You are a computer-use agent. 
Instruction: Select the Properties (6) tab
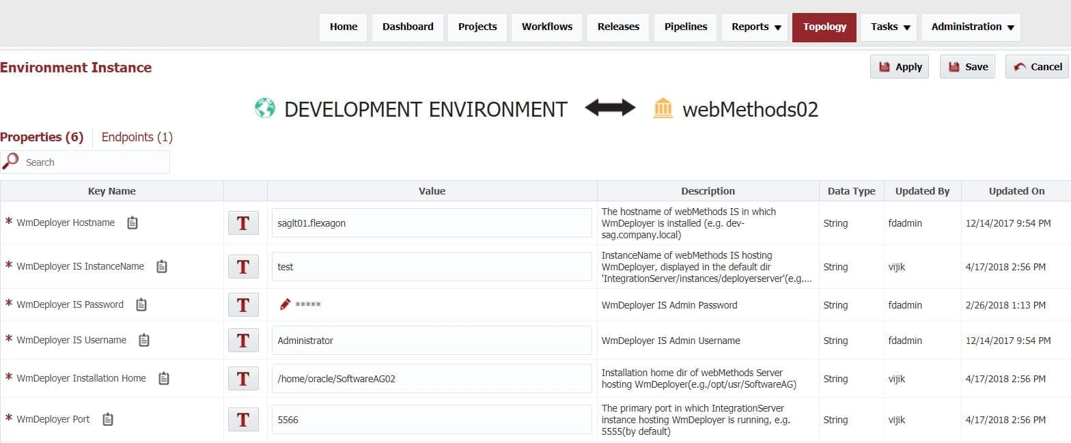point(42,137)
